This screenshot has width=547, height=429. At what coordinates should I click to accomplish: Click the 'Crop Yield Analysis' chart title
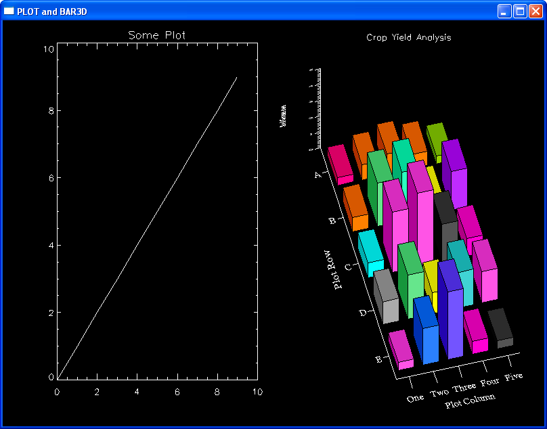click(408, 38)
